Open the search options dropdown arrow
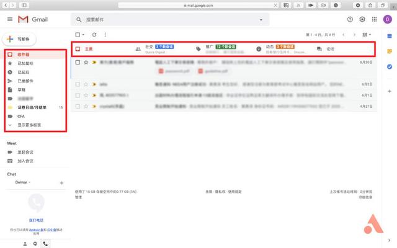397x248 pixels. [261, 20]
